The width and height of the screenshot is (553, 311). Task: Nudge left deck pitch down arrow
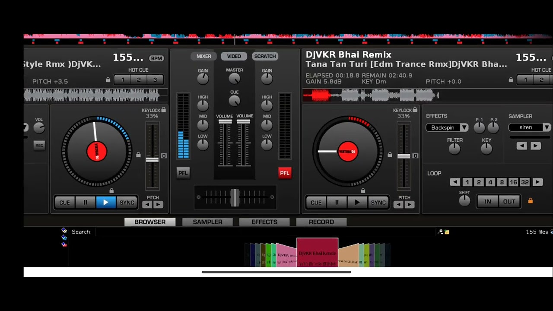(x=147, y=205)
